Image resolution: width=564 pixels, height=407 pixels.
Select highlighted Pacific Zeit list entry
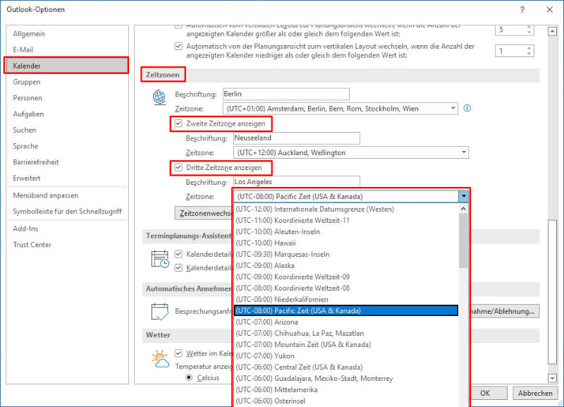tap(346, 310)
